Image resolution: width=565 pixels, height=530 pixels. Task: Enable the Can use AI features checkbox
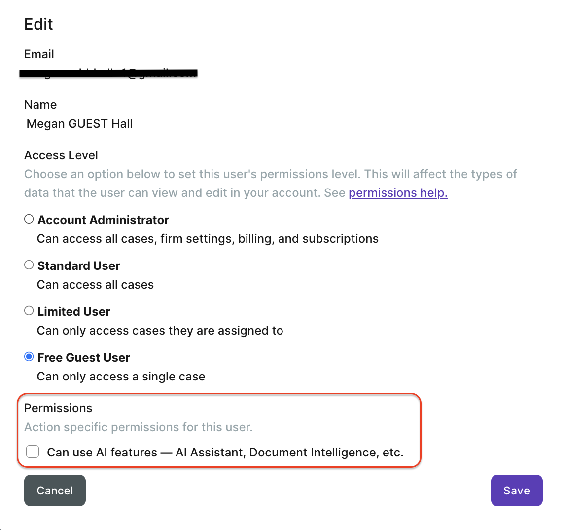(32, 451)
